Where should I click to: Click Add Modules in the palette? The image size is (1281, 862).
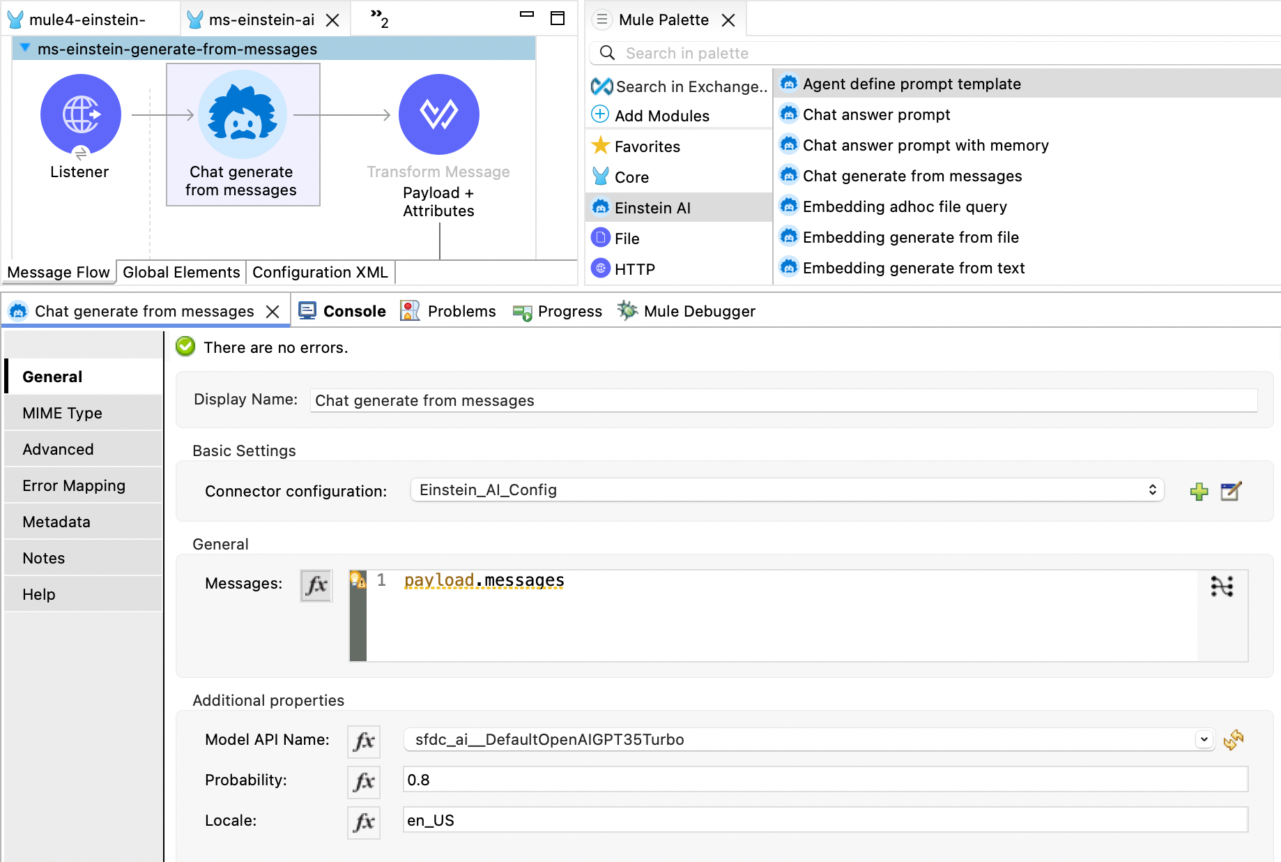650,116
